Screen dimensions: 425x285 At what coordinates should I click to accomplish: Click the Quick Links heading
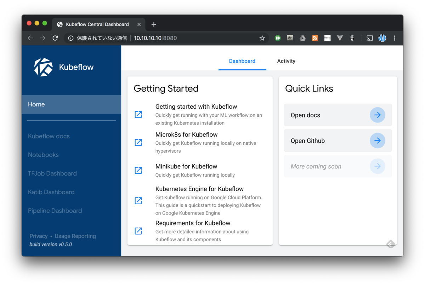309,89
